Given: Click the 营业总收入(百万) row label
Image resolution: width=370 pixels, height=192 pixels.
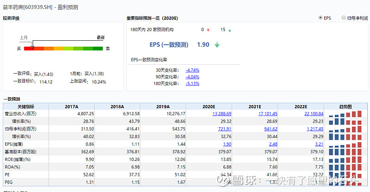Looking at the screenshot, I should pos(20,114).
